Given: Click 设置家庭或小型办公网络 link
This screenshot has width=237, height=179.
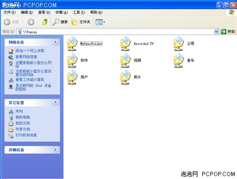Looking at the screenshot, I should point(33,64).
